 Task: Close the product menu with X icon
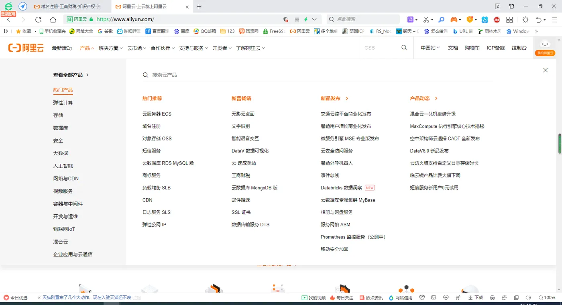(x=545, y=70)
